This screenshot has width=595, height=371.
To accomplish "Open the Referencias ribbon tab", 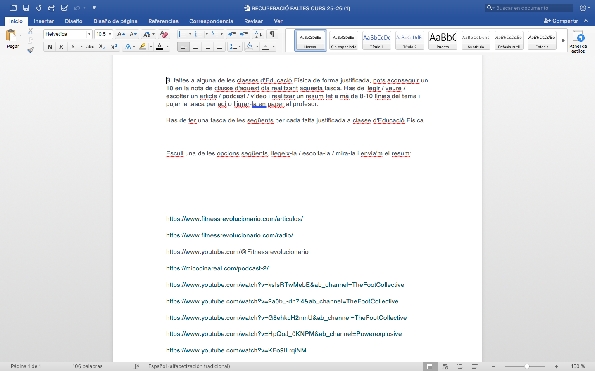I will pyautogui.click(x=163, y=21).
